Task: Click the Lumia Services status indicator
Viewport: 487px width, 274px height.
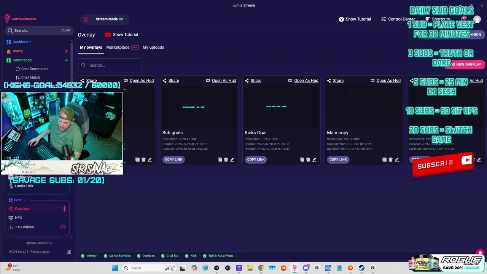Action: [117, 256]
